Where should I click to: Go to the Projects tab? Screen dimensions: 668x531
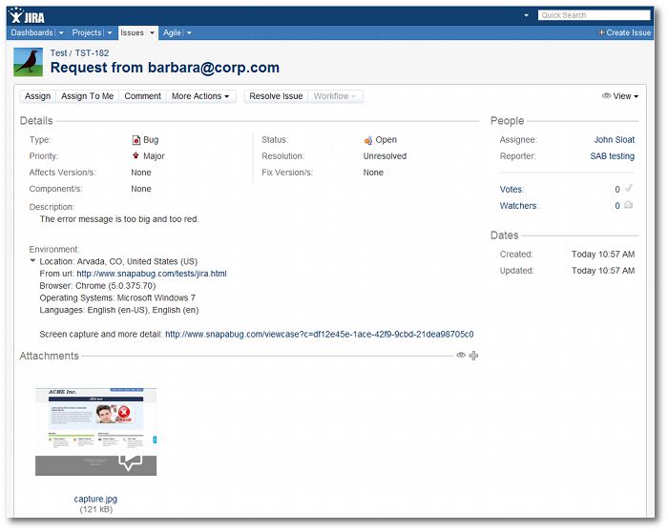[x=87, y=32]
